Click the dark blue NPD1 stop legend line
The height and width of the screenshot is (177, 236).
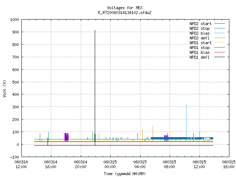pyautogui.click(x=220, y=48)
